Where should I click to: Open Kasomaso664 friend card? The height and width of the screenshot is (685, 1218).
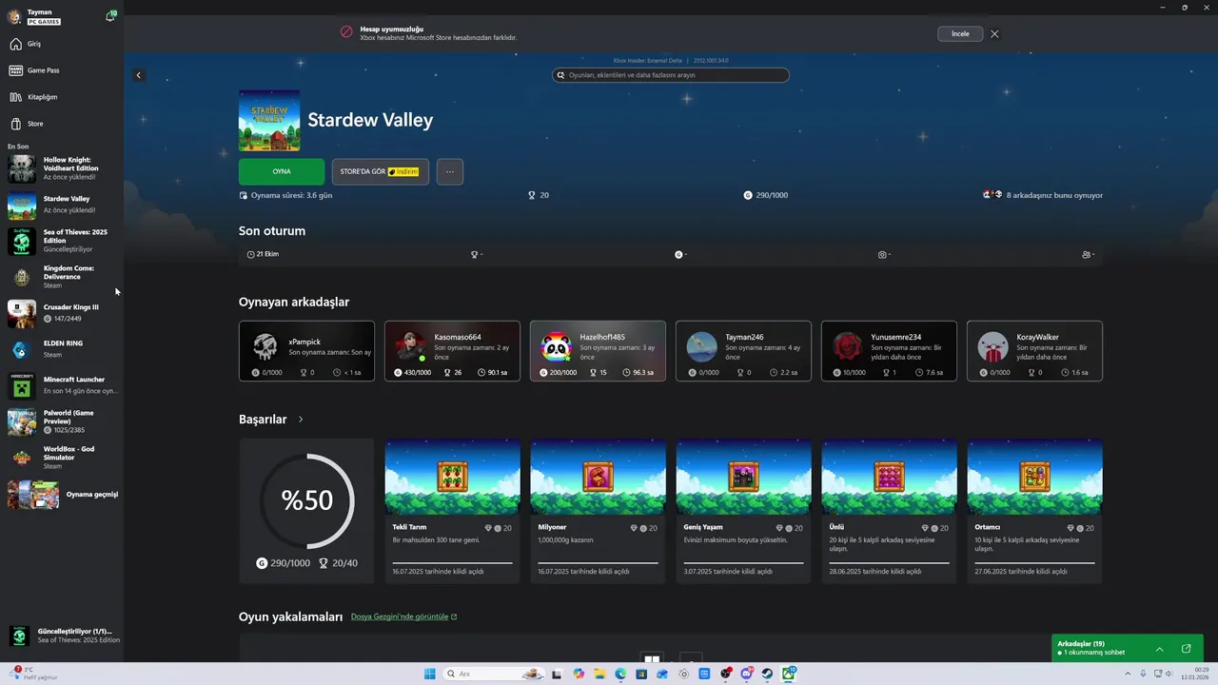(452, 351)
